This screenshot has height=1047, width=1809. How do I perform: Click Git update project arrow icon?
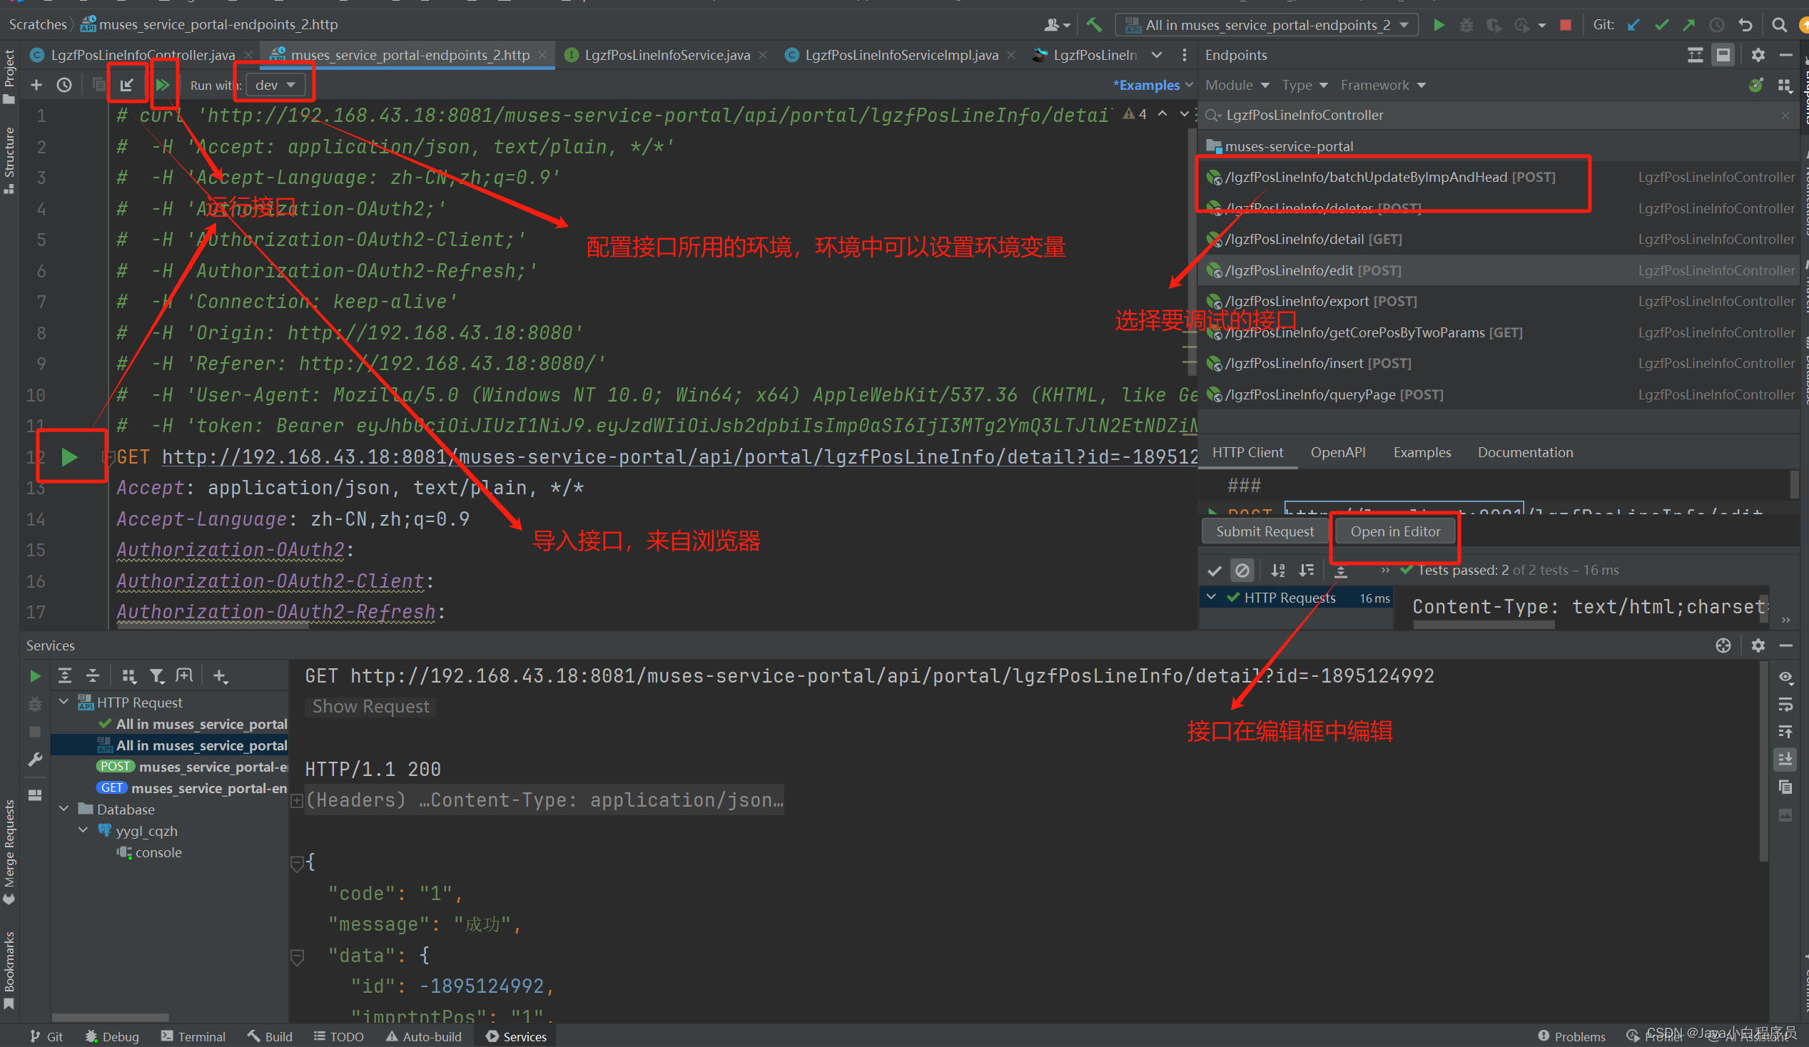1634,25
